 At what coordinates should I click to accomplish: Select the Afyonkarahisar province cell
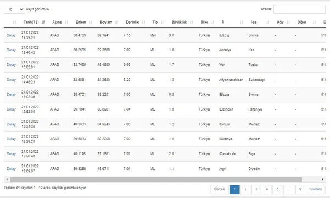231,80
